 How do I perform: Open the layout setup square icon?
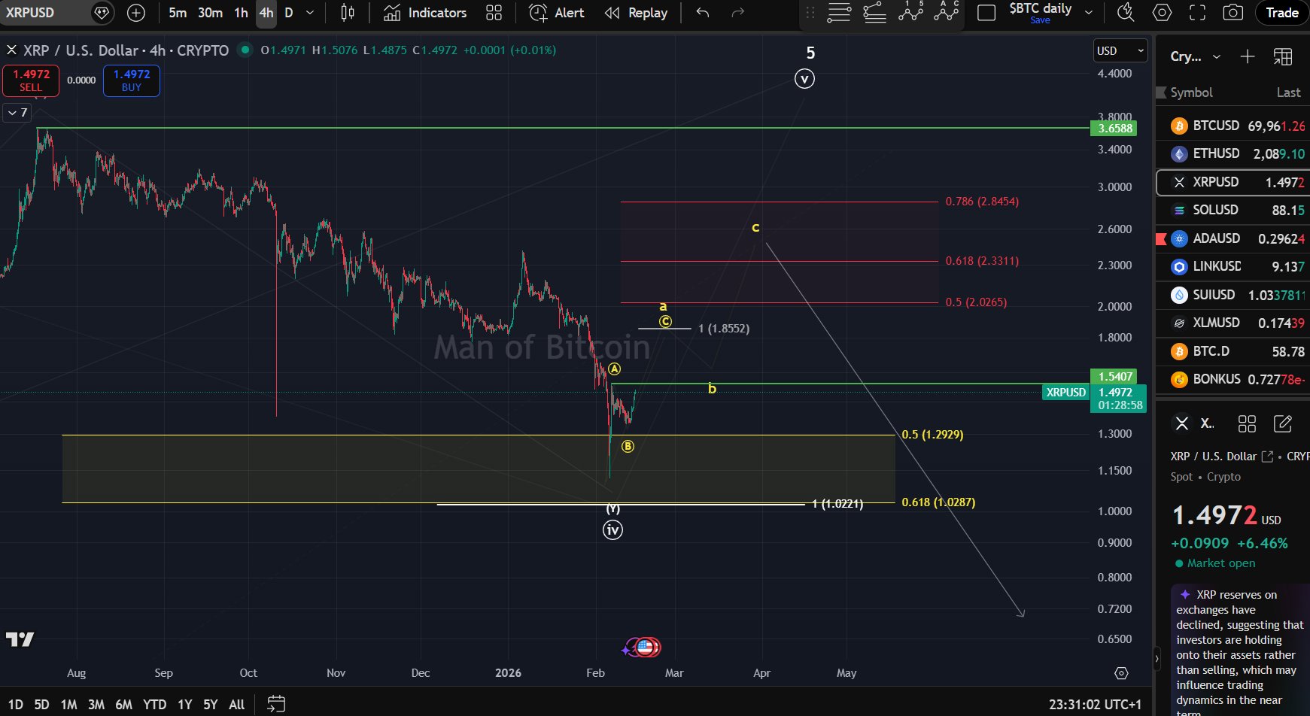tap(986, 13)
